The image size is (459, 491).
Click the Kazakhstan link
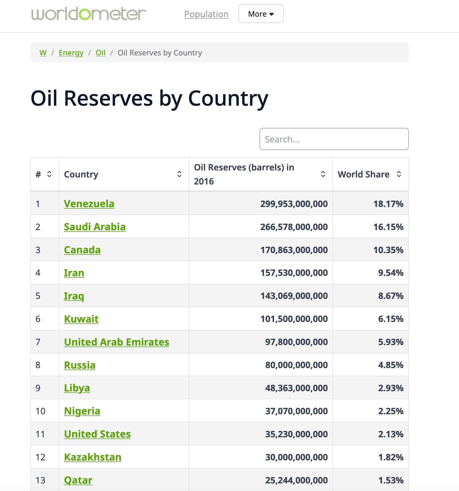click(92, 457)
